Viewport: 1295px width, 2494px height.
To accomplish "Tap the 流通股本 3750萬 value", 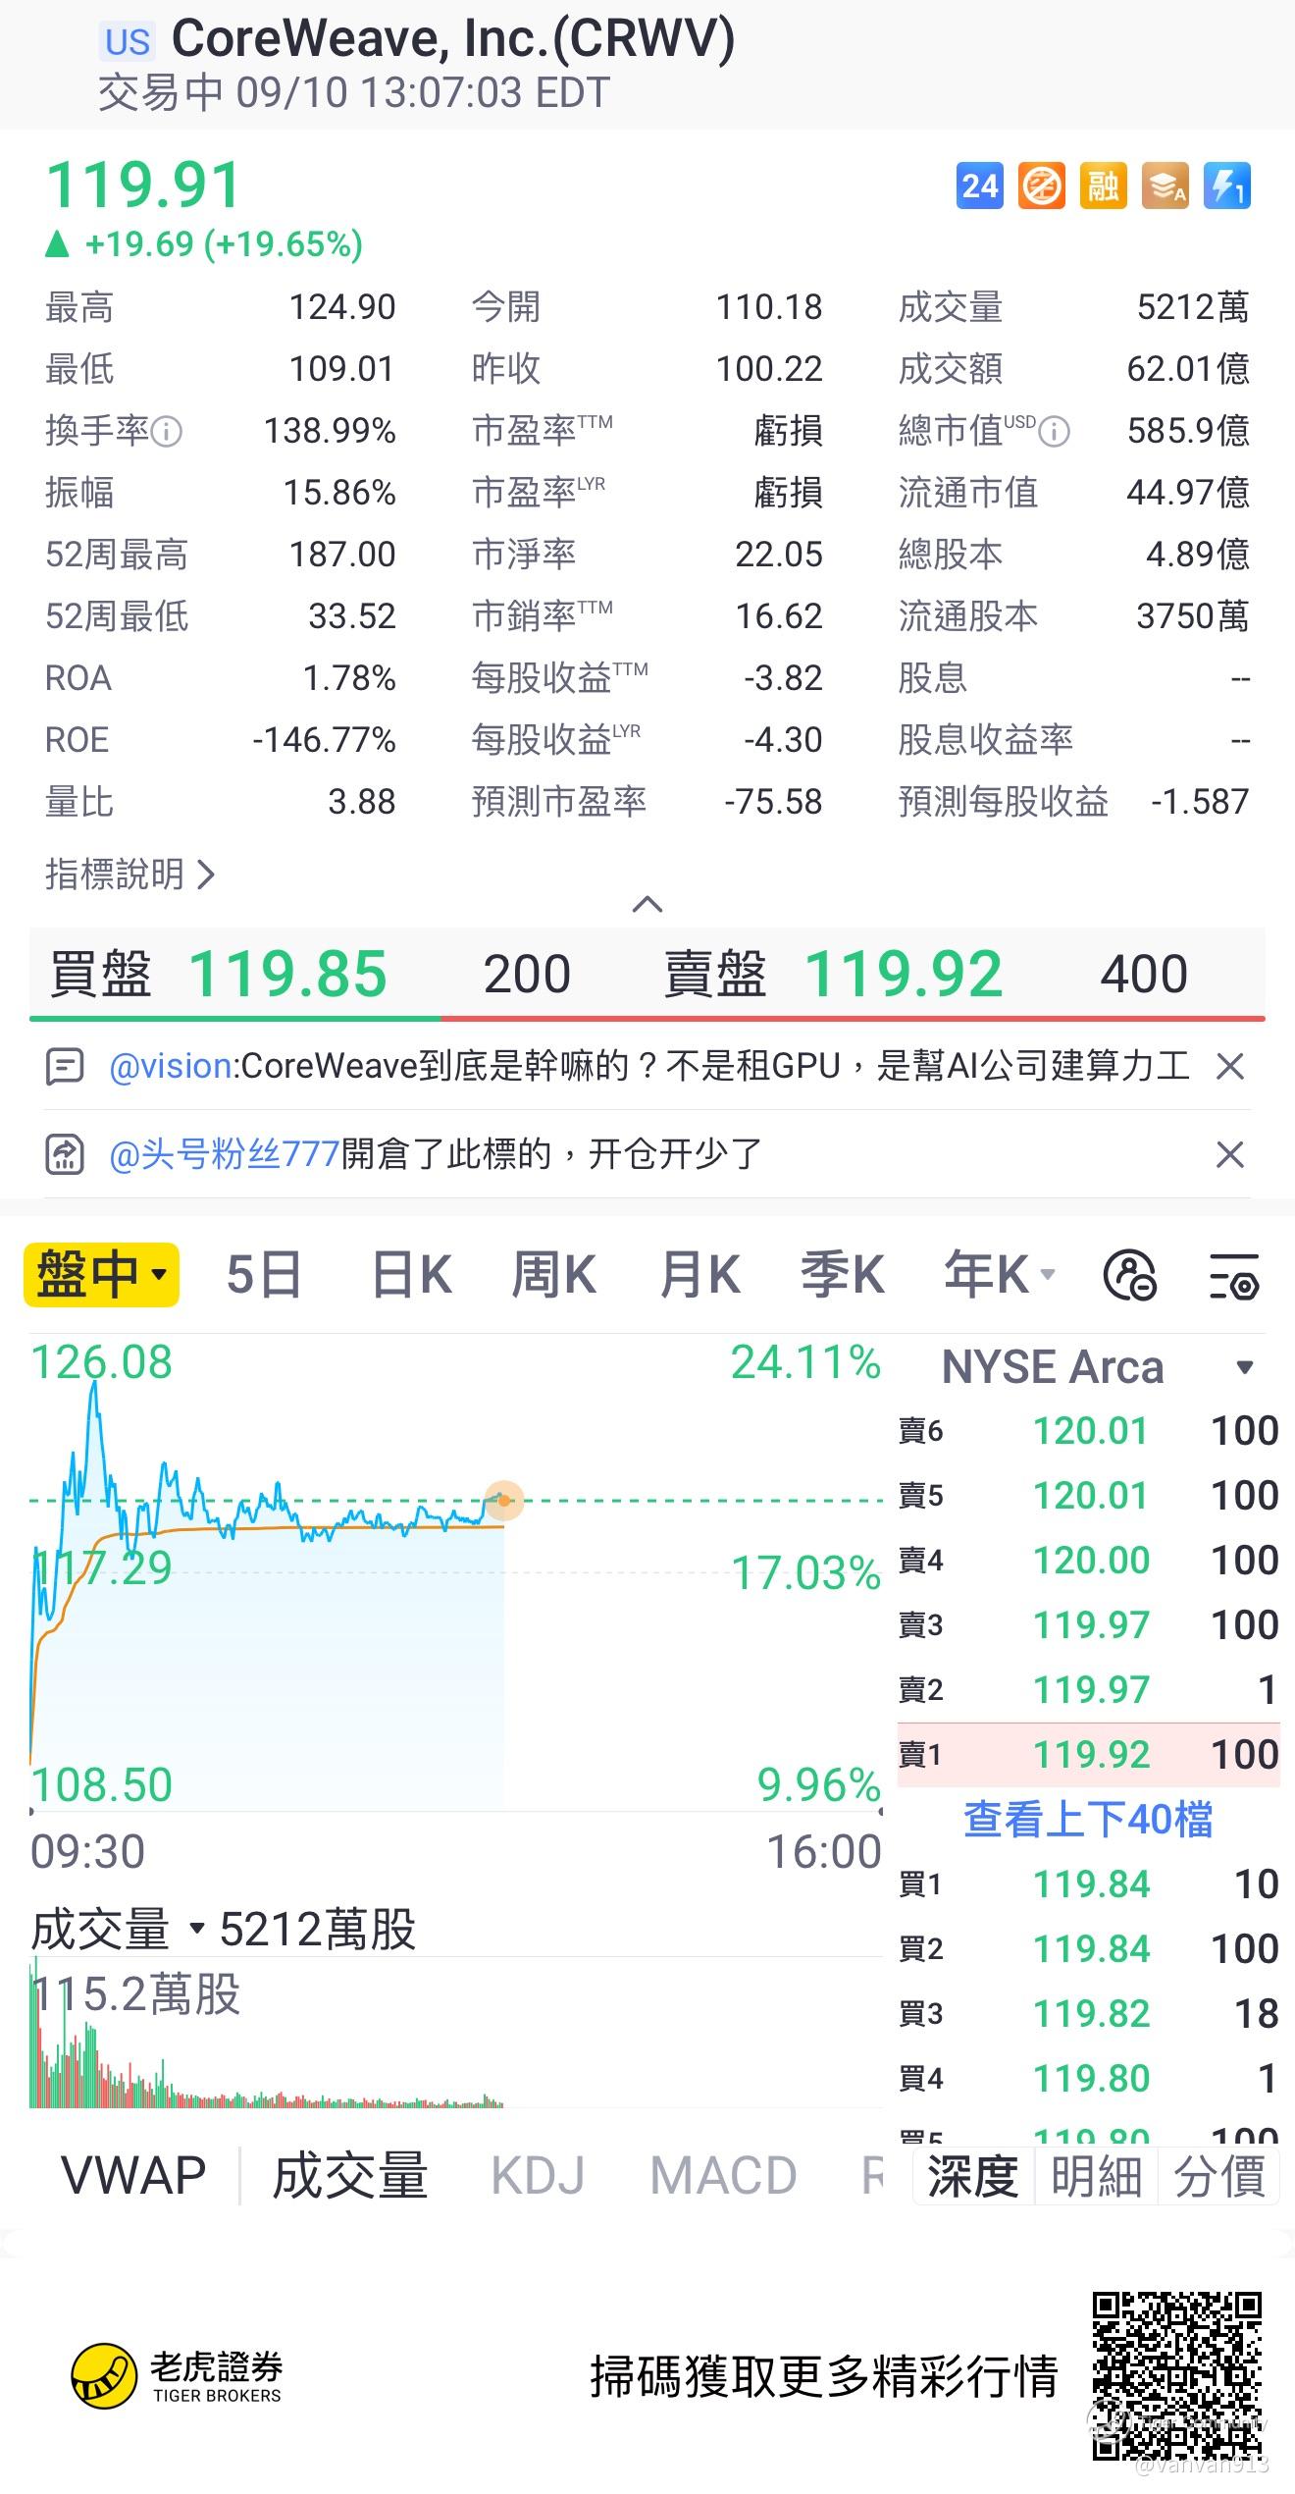I will [x=1193, y=616].
